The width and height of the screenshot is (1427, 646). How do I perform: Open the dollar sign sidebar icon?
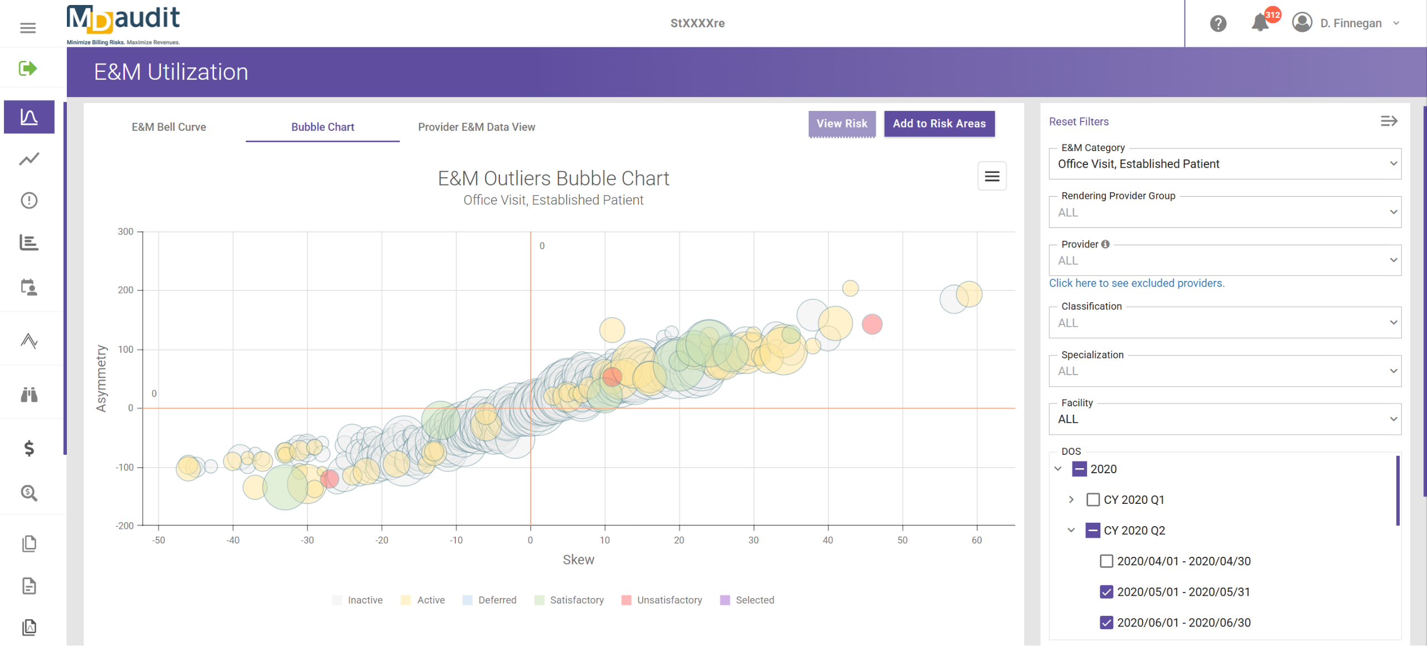(29, 448)
